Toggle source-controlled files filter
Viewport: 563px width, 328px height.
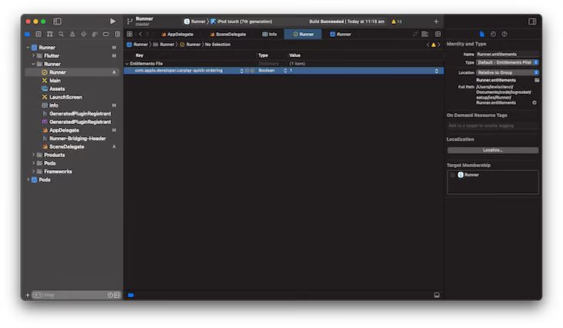tap(116, 295)
